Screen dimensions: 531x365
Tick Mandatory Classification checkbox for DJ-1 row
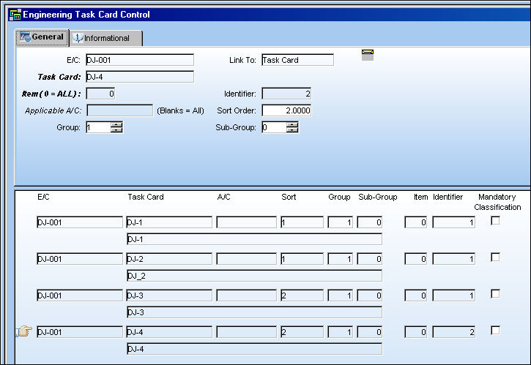[495, 221]
